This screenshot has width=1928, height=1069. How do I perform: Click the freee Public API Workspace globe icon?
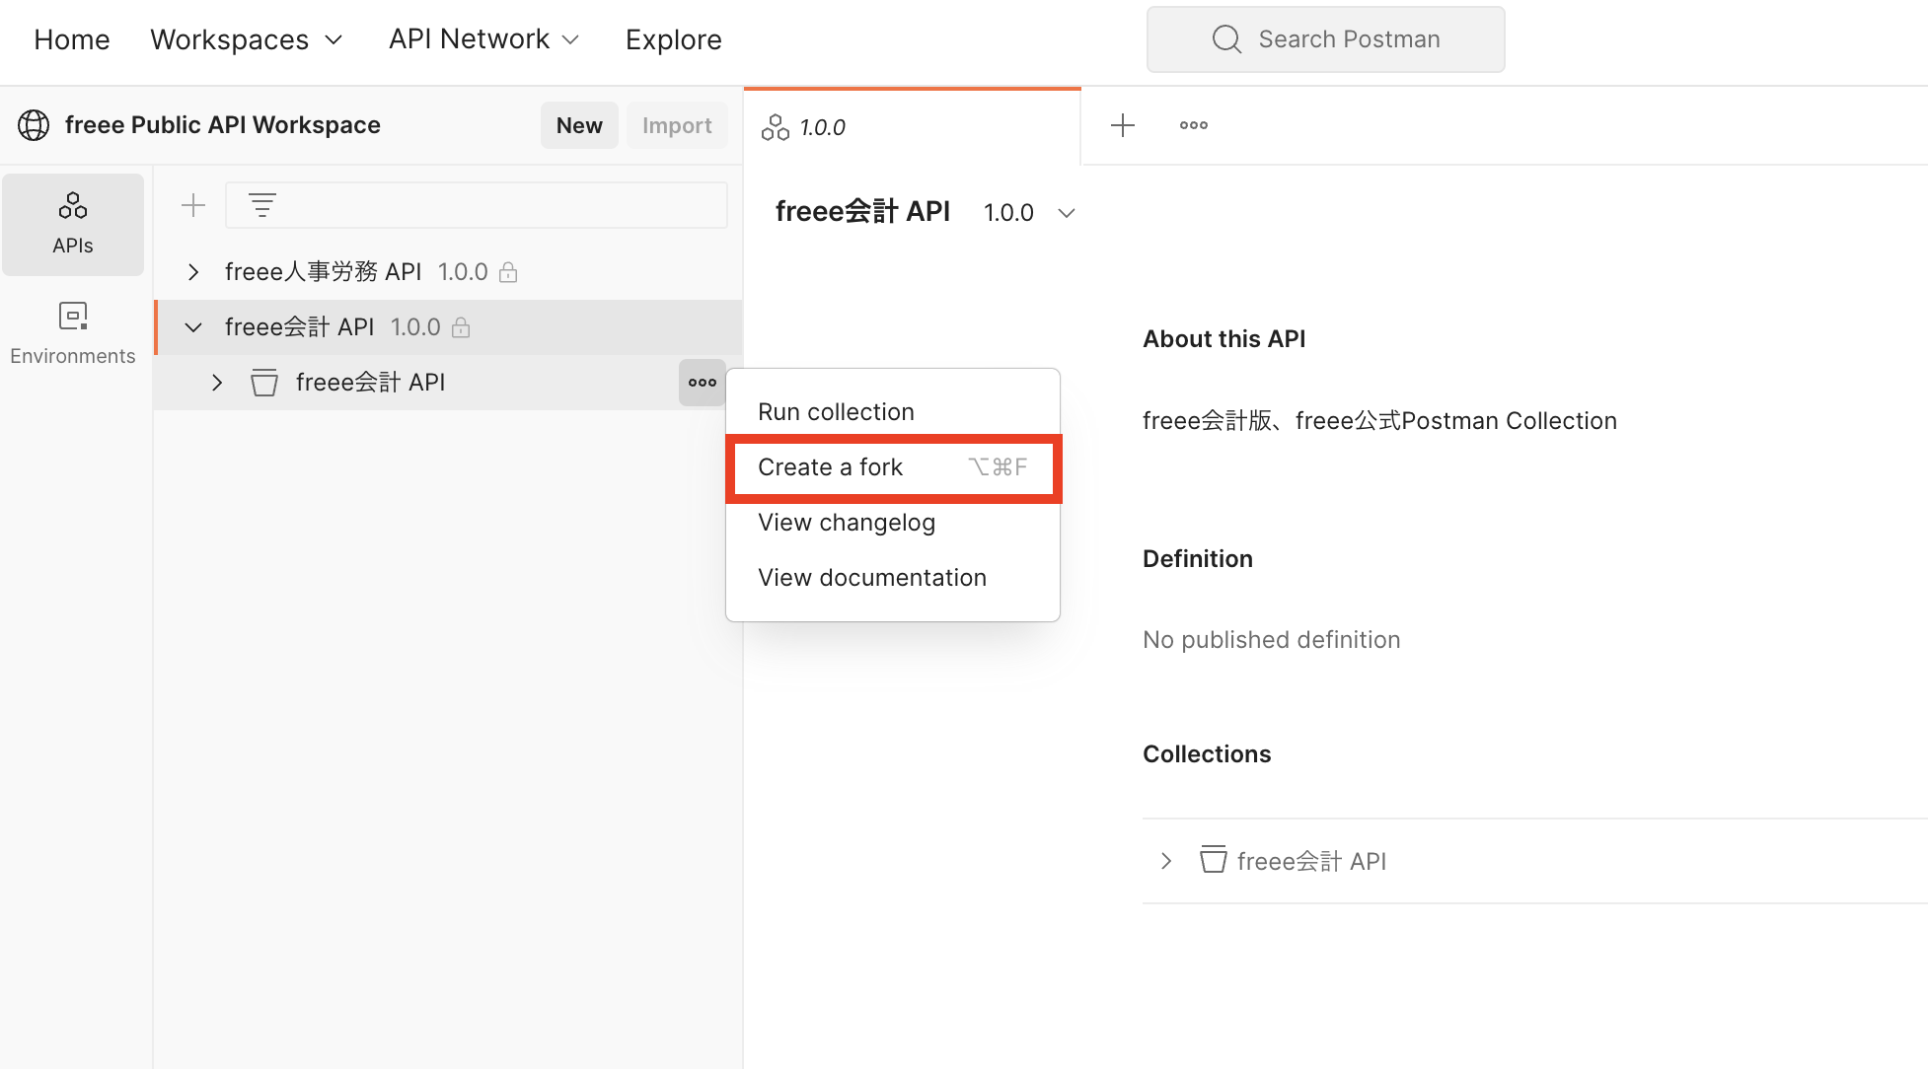[33, 125]
